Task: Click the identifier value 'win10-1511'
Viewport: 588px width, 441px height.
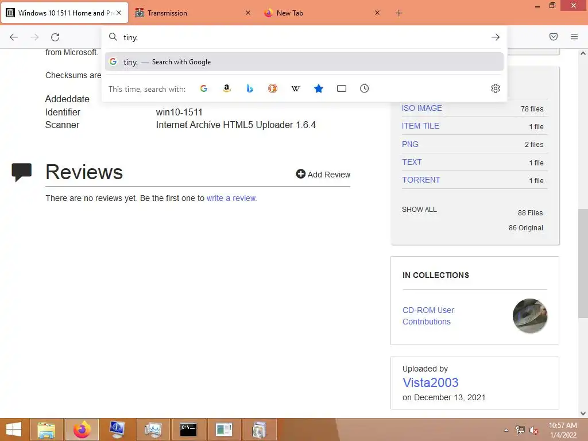Action: pos(179,112)
